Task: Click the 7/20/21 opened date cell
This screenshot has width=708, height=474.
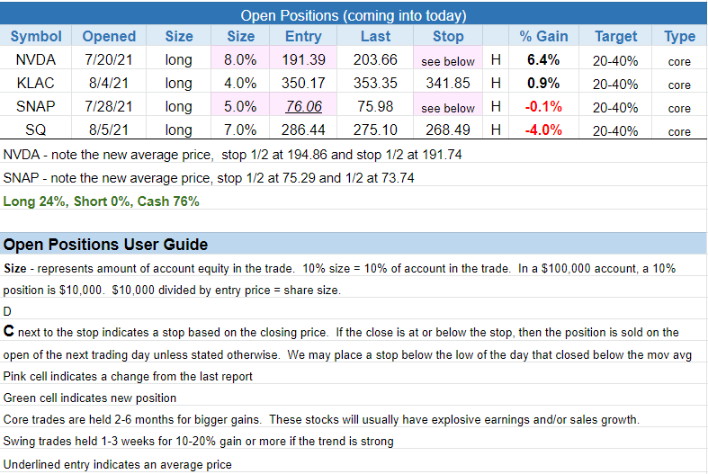Action: point(109,59)
